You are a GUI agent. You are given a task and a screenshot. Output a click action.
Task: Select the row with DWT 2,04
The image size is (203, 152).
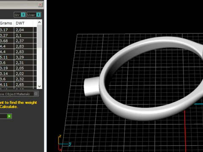point(18,30)
